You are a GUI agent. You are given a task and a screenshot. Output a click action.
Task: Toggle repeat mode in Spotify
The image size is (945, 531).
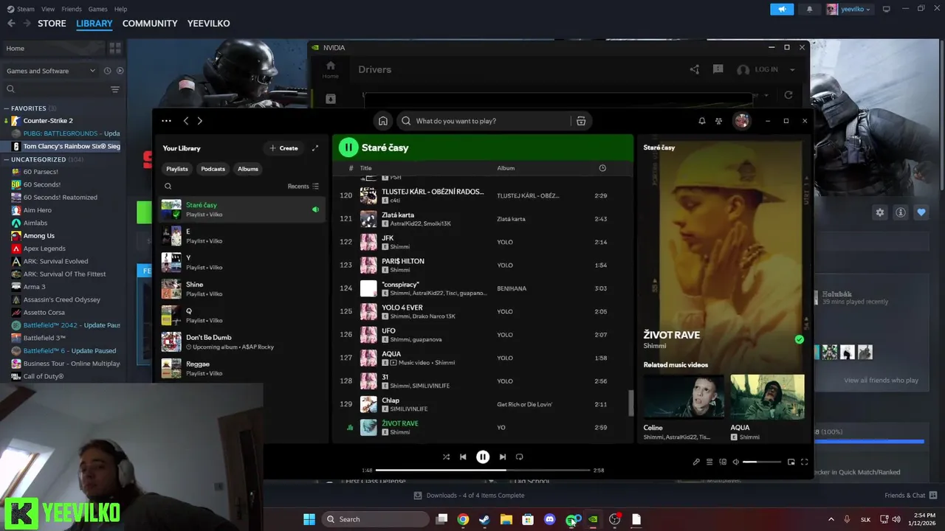519,457
